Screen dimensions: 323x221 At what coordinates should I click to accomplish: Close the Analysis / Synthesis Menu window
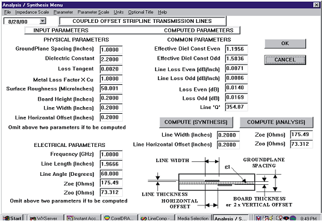316,5
